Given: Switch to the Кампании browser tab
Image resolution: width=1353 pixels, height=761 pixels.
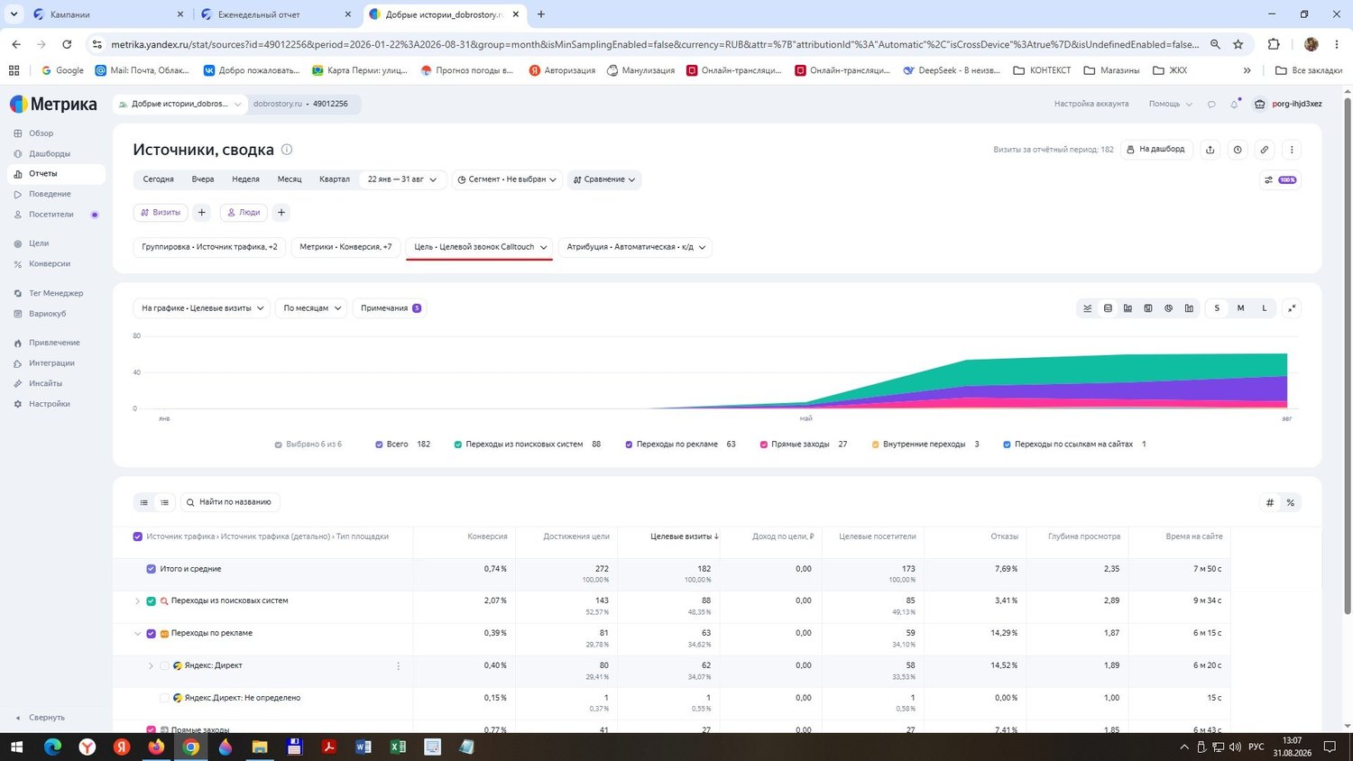Looking at the screenshot, I should coord(107,14).
